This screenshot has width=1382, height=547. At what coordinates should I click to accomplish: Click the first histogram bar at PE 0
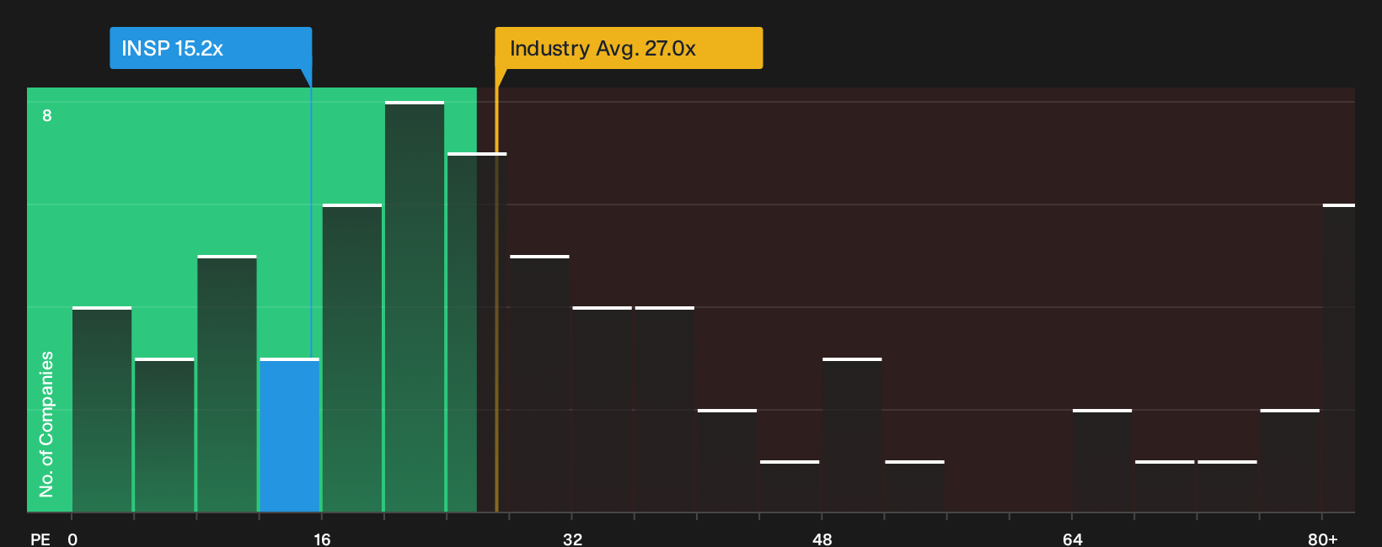click(102, 409)
